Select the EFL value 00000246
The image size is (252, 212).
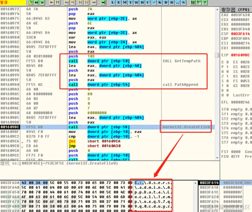point(240,102)
